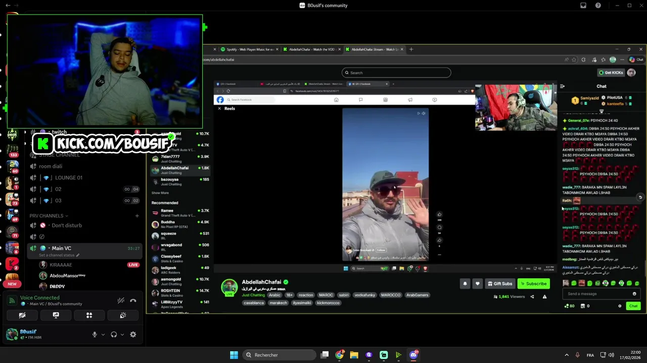Click the Get KICKs button
Viewport: 647px width, 363px height.
click(611, 73)
